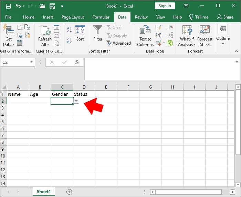241x197 pixels.
Task: Sort Z to A descending
Action: [69, 40]
